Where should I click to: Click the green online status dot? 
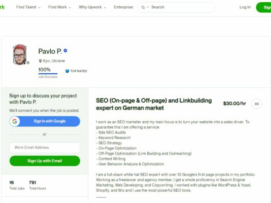click(x=28, y=63)
